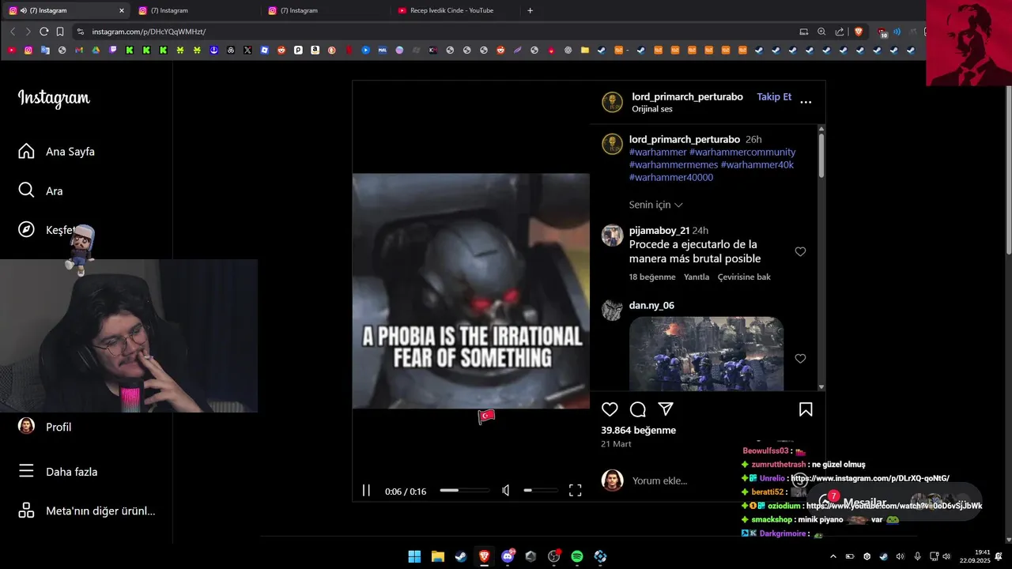1012x569 pixels.
Task: Adjust the video volume slider
Action: click(539, 491)
